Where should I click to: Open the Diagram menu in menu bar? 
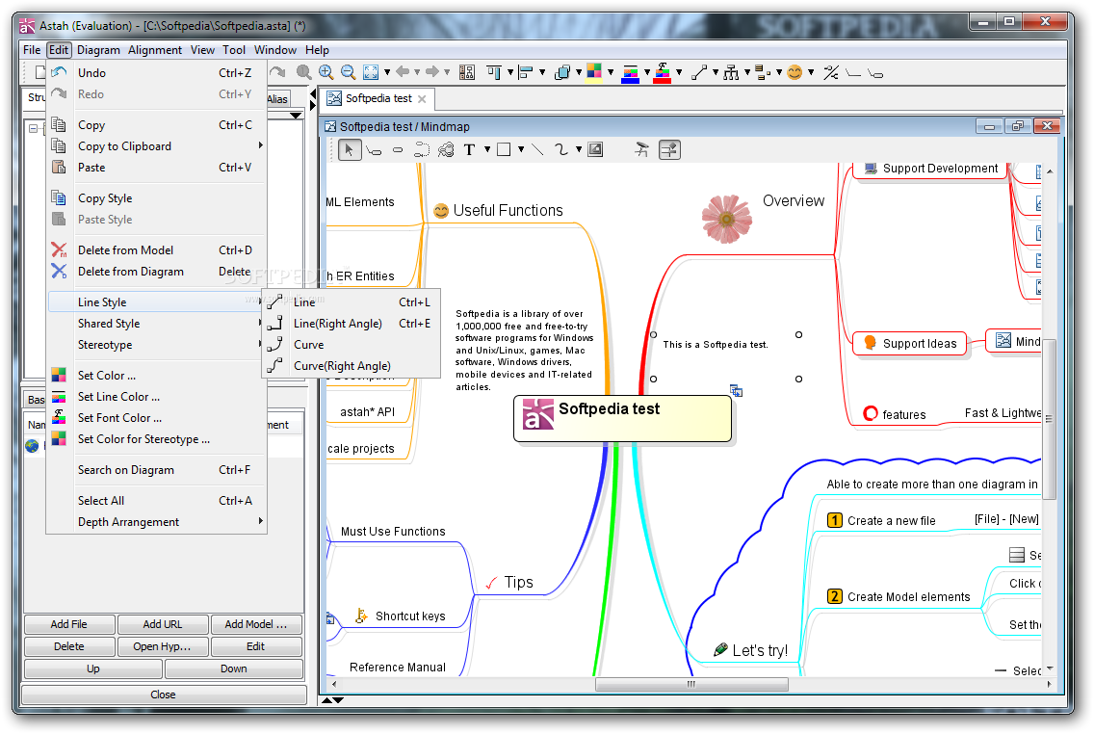pos(98,50)
